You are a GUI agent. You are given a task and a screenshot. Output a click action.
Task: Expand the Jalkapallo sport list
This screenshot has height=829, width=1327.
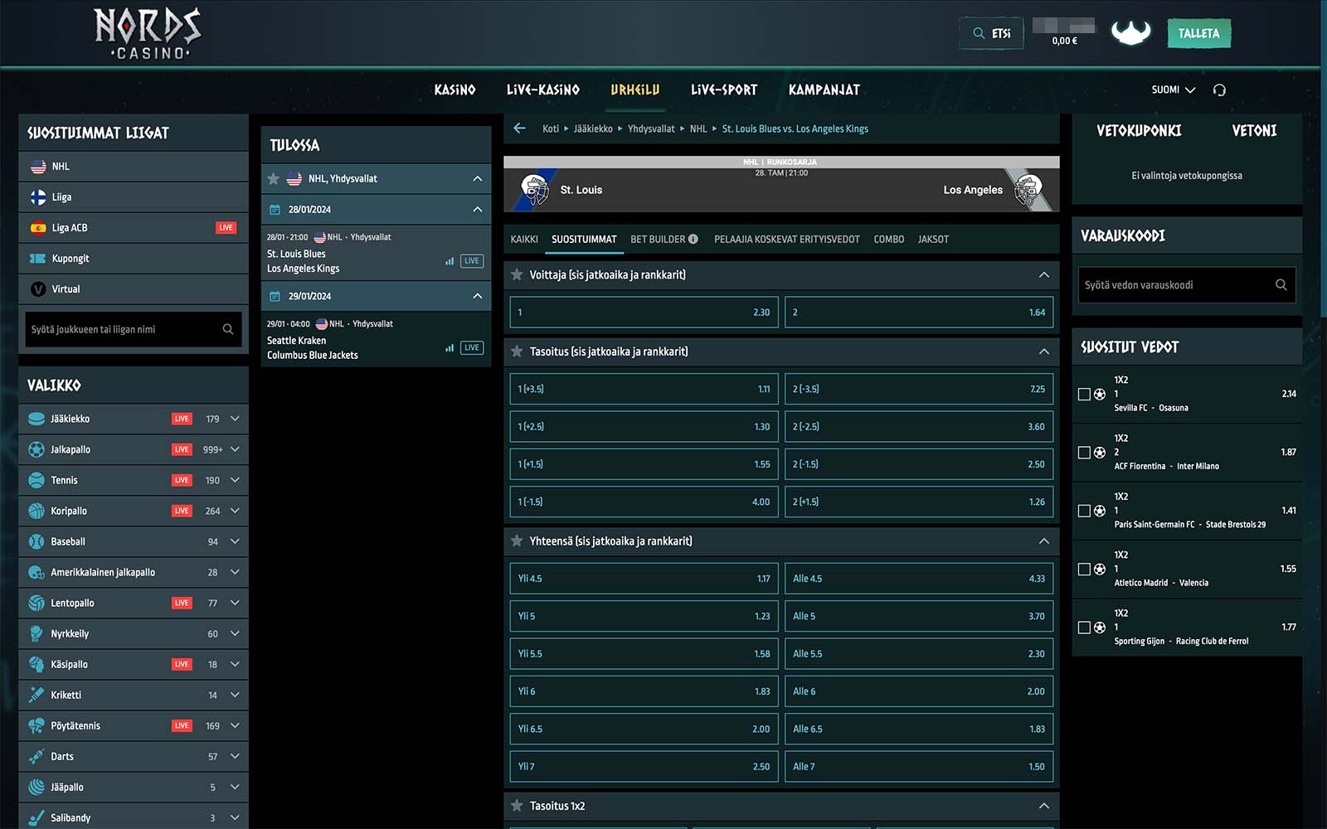click(x=235, y=449)
